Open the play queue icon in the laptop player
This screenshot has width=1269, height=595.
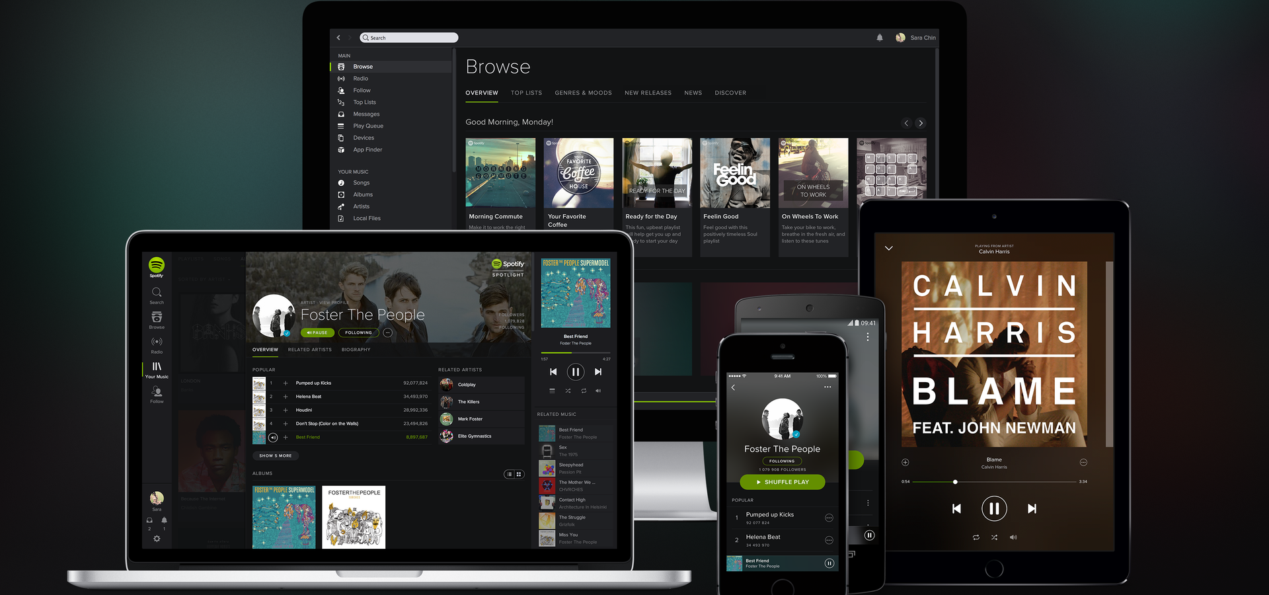click(552, 391)
